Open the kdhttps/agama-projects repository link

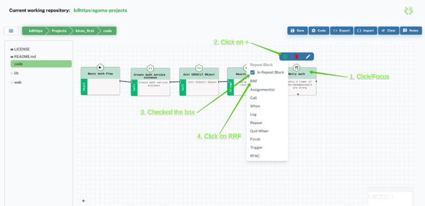click(x=100, y=10)
